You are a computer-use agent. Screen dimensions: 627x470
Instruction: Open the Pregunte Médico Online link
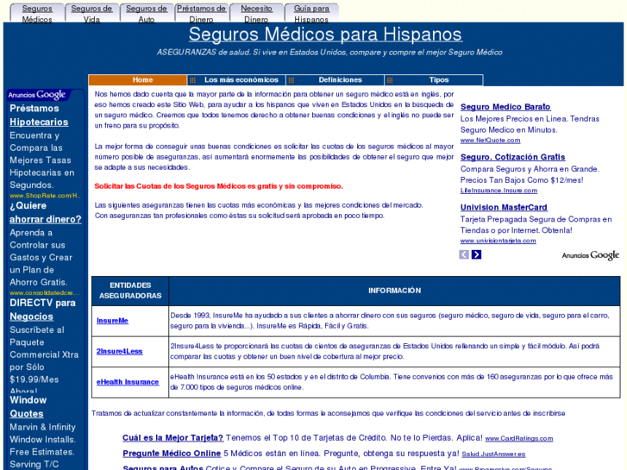(x=172, y=454)
